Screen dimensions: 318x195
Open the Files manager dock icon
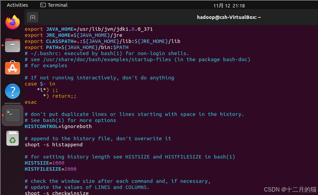(x=13, y=45)
